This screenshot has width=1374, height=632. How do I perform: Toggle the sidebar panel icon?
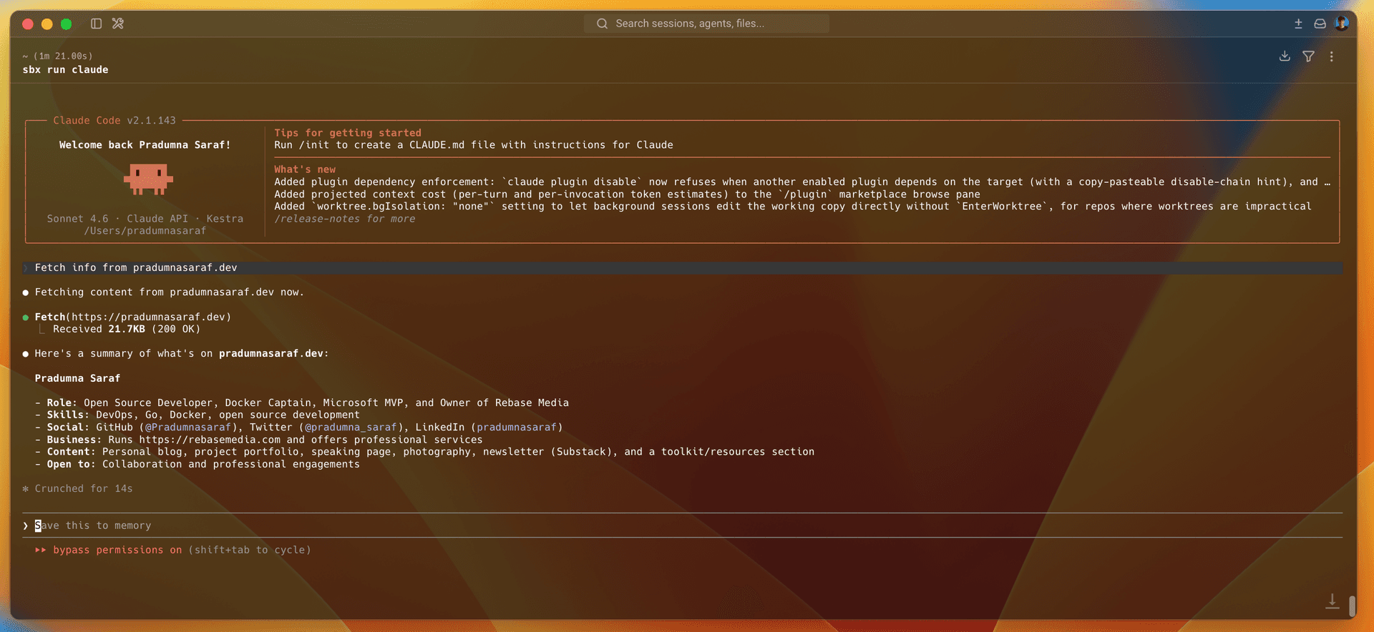(x=96, y=24)
